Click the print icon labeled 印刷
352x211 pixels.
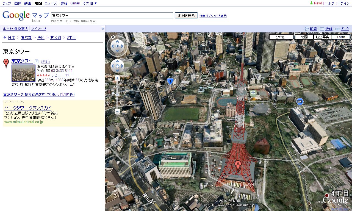click(x=307, y=29)
